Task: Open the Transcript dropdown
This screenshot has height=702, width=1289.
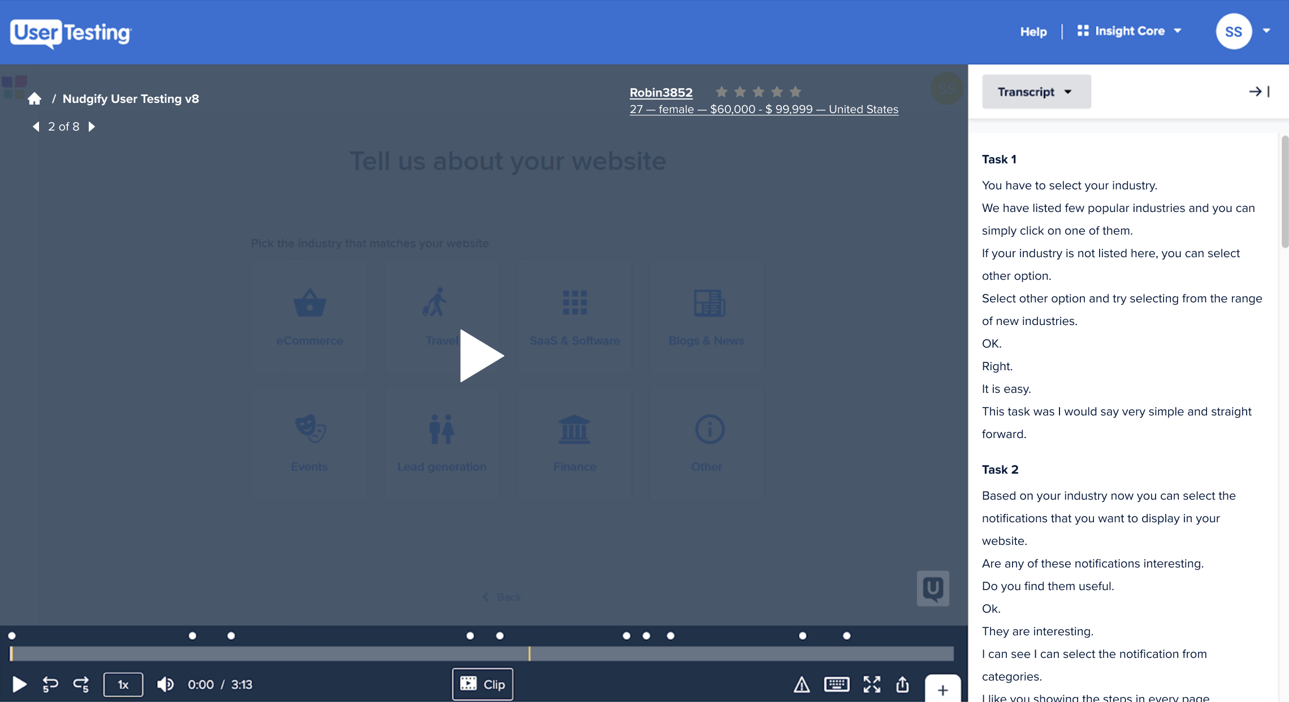Action: pos(1036,92)
